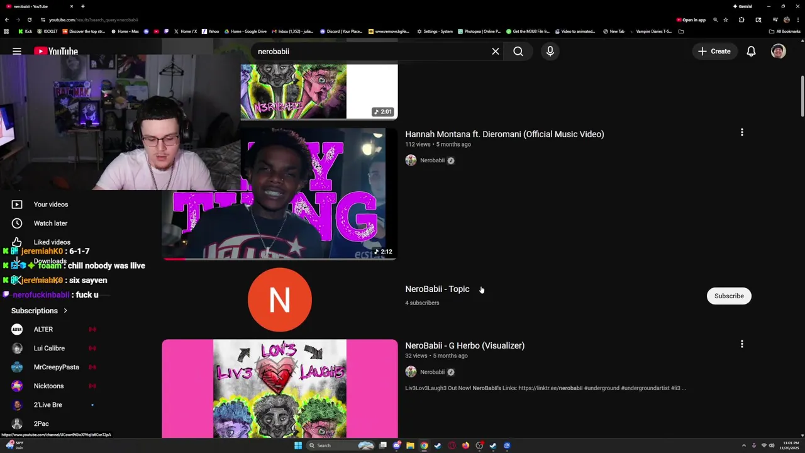This screenshot has height=453, width=805.
Task: Open the Hannah Montana ft. Dieromani video title
Action: (x=504, y=134)
